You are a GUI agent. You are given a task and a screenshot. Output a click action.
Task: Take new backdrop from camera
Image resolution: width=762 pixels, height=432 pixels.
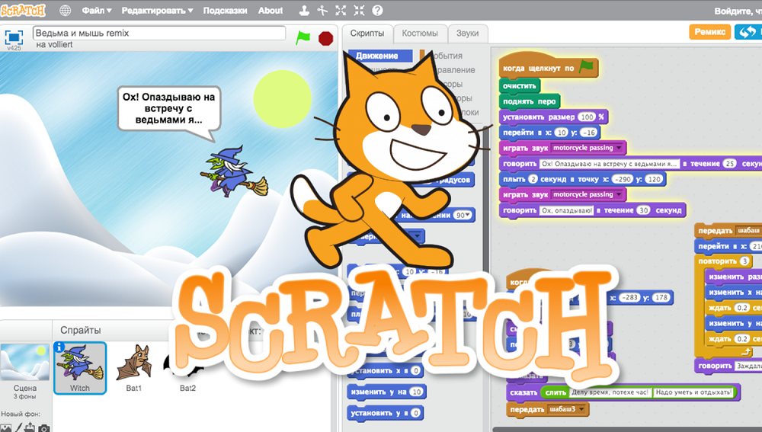[44, 428]
